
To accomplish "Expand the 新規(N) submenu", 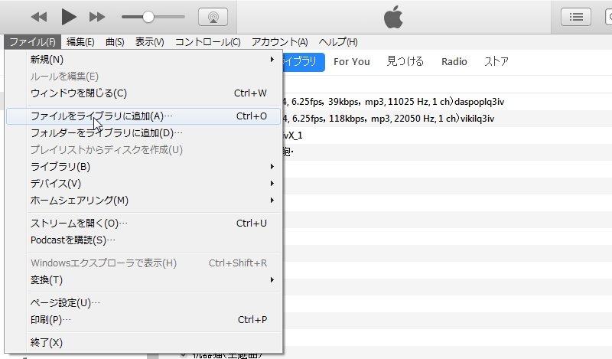I will click(143, 60).
